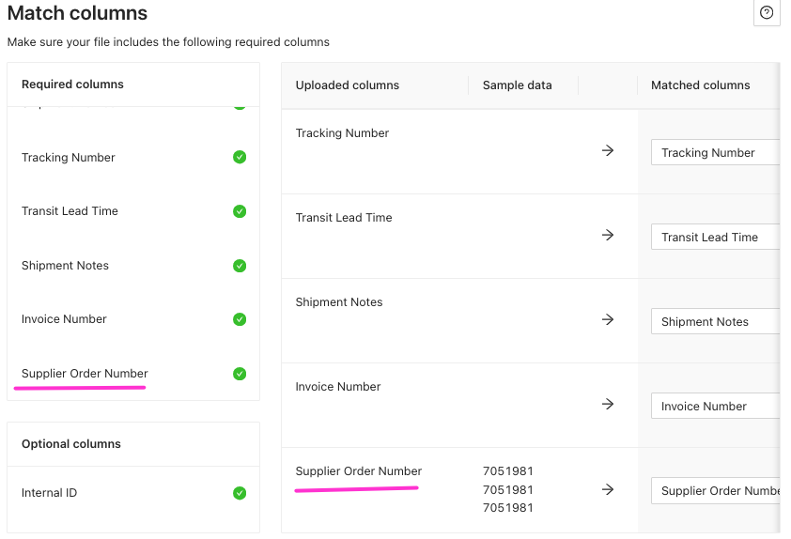Click arrow icon in Tracking Number row
Screen dimensions: 791x539
pos(608,150)
